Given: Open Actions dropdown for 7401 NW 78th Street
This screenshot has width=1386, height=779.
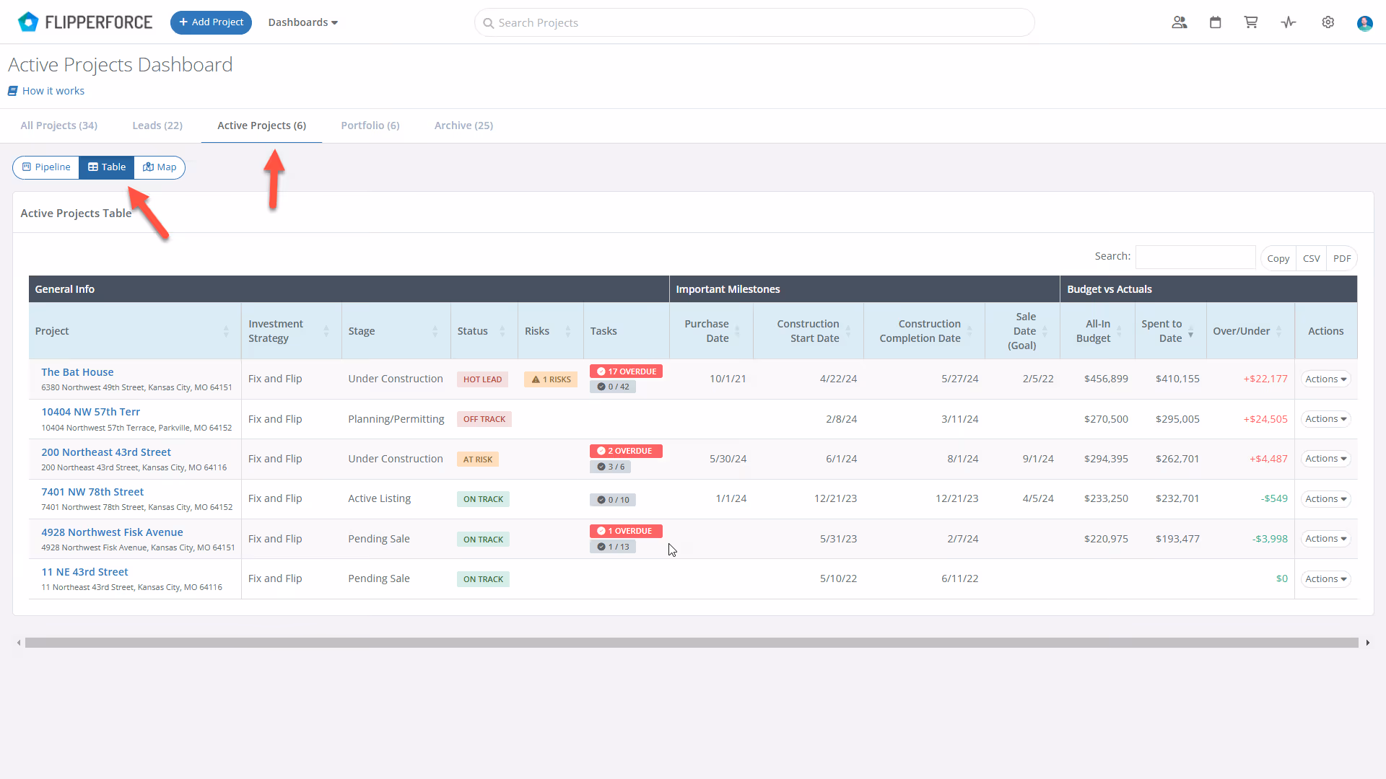Looking at the screenshot, I should pos(1326,499).
